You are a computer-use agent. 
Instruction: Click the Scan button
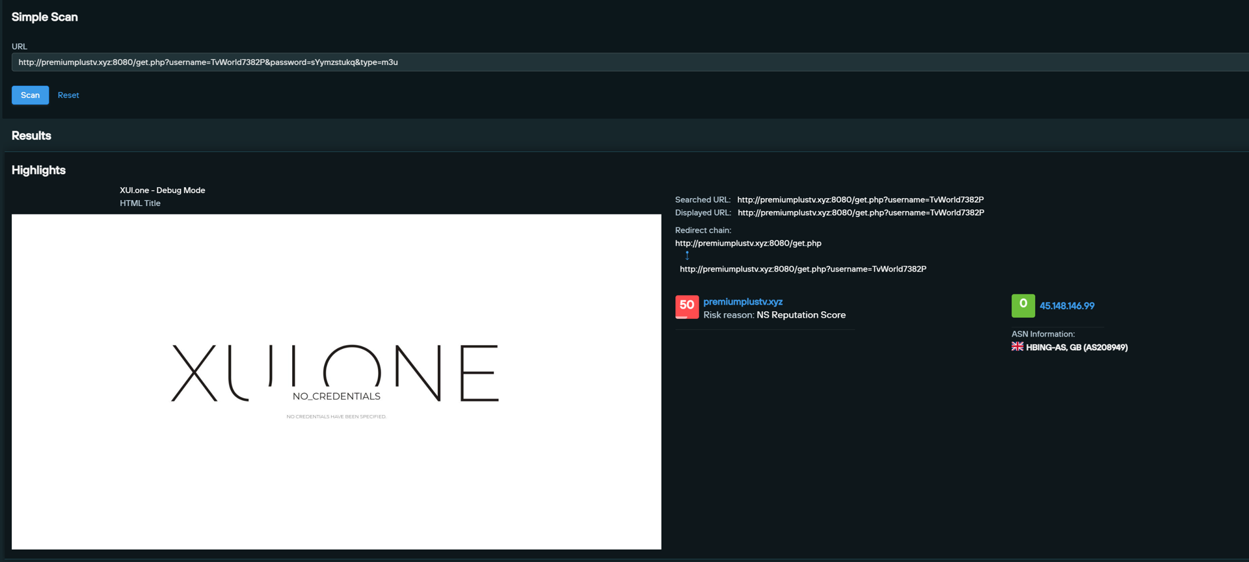30,95
